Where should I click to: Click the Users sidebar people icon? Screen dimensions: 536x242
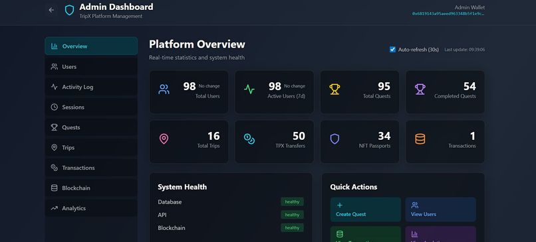point(55,66)
